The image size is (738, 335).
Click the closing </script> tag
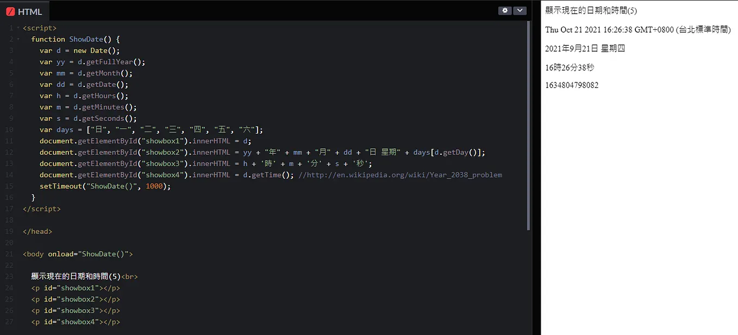pyautogui.click(x=42, y=209)
